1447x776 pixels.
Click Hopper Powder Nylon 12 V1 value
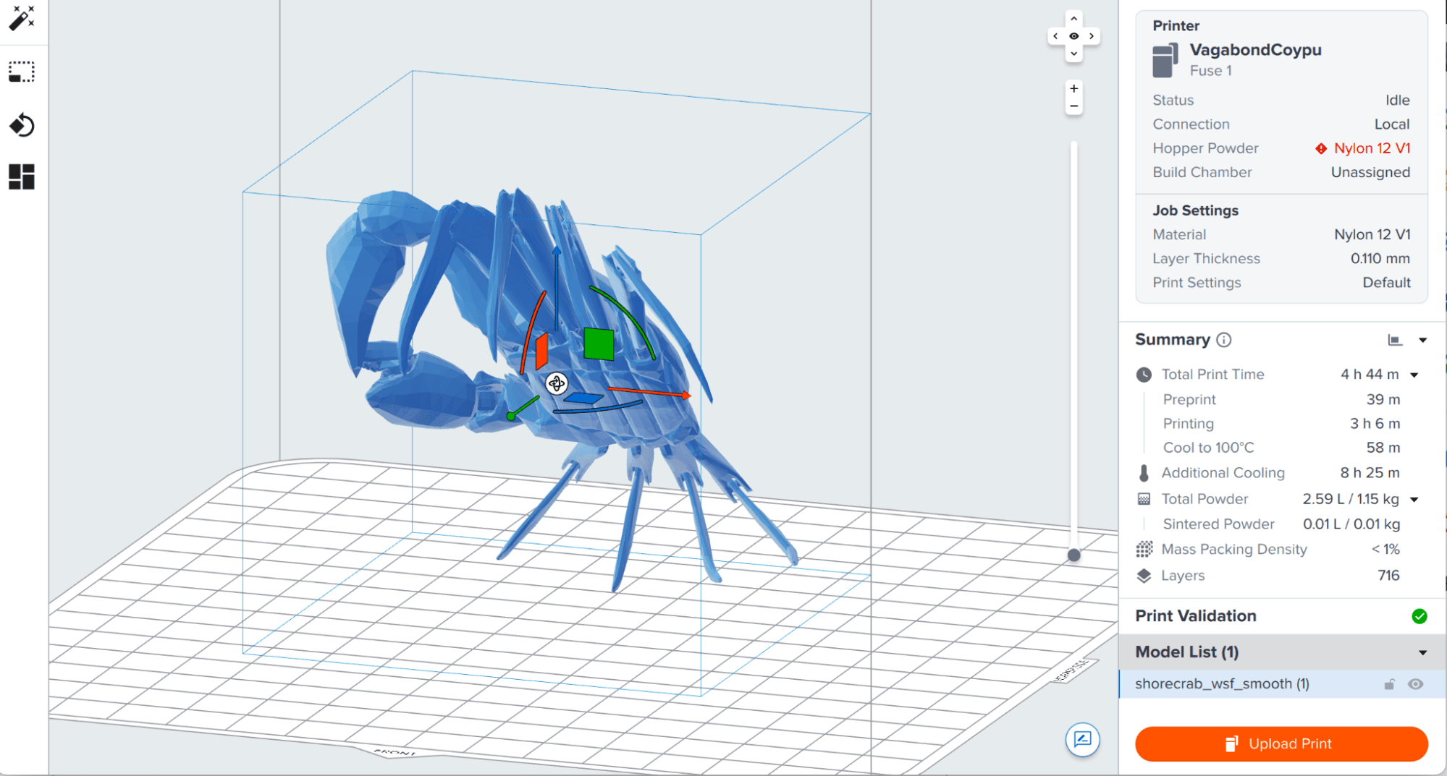click(1372, 148)
